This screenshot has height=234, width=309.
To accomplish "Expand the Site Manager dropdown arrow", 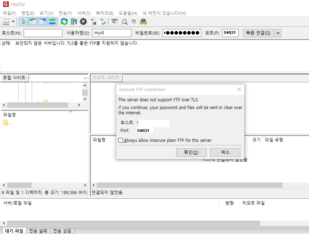I will point(13,22).
